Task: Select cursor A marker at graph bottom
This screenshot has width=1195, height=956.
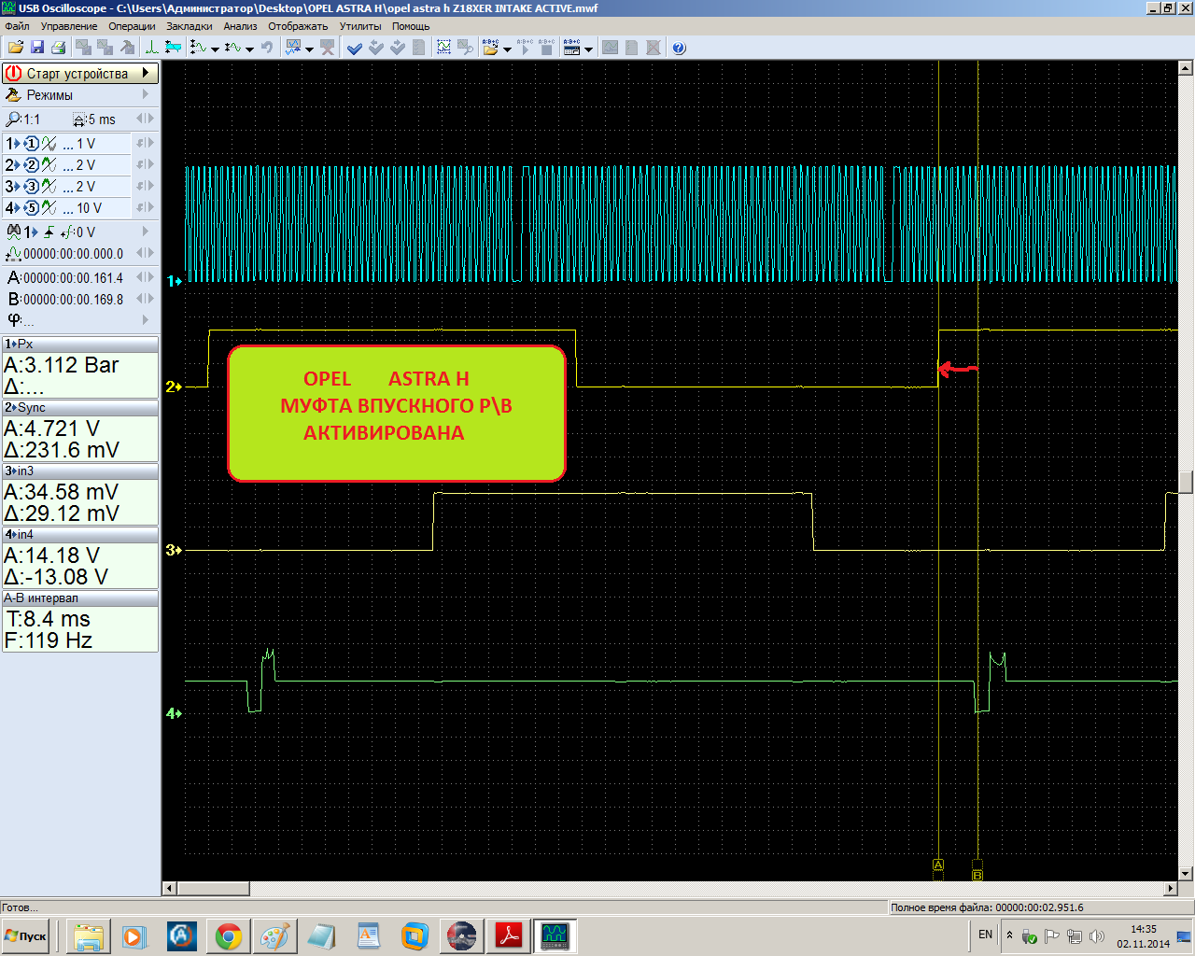Action: tap(938, 865)
